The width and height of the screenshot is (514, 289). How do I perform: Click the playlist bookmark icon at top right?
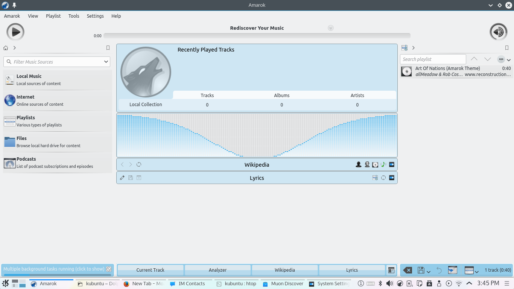[507, 48]
